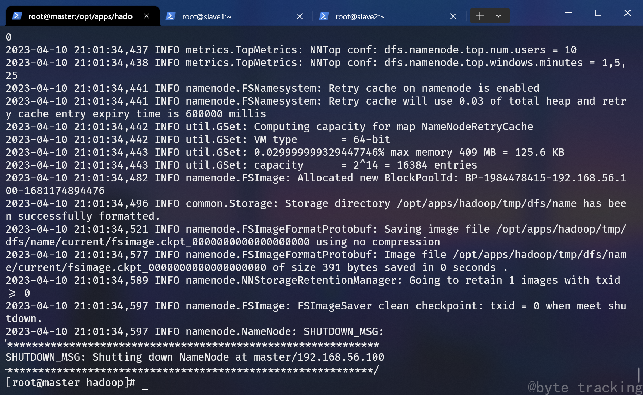Click the PowerShell icon on slave1 tab
643x395 pixels.
coord(170,16)
